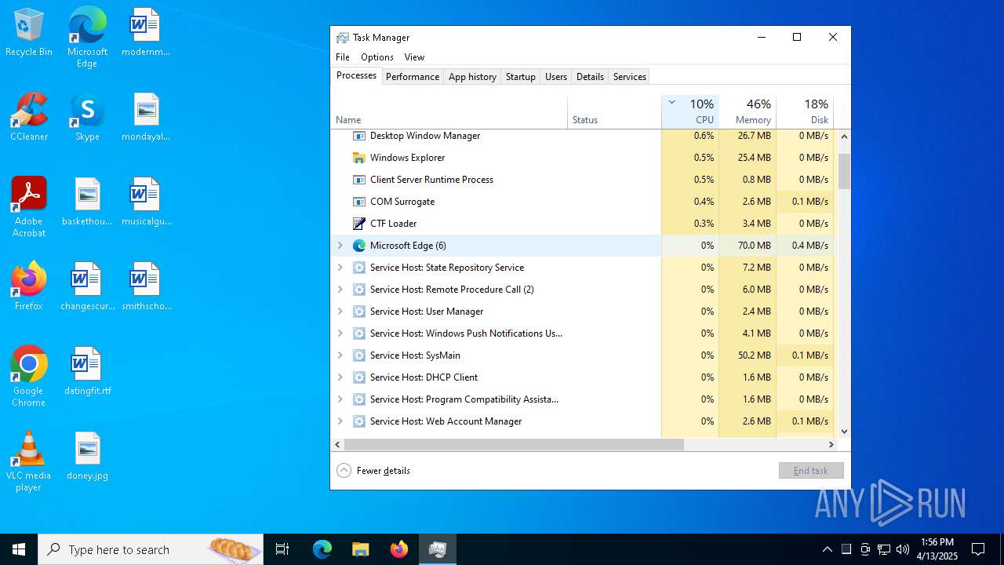Open VLC media player desktop shortcut
1004x565 pixels.
click(x=29, y=461)
